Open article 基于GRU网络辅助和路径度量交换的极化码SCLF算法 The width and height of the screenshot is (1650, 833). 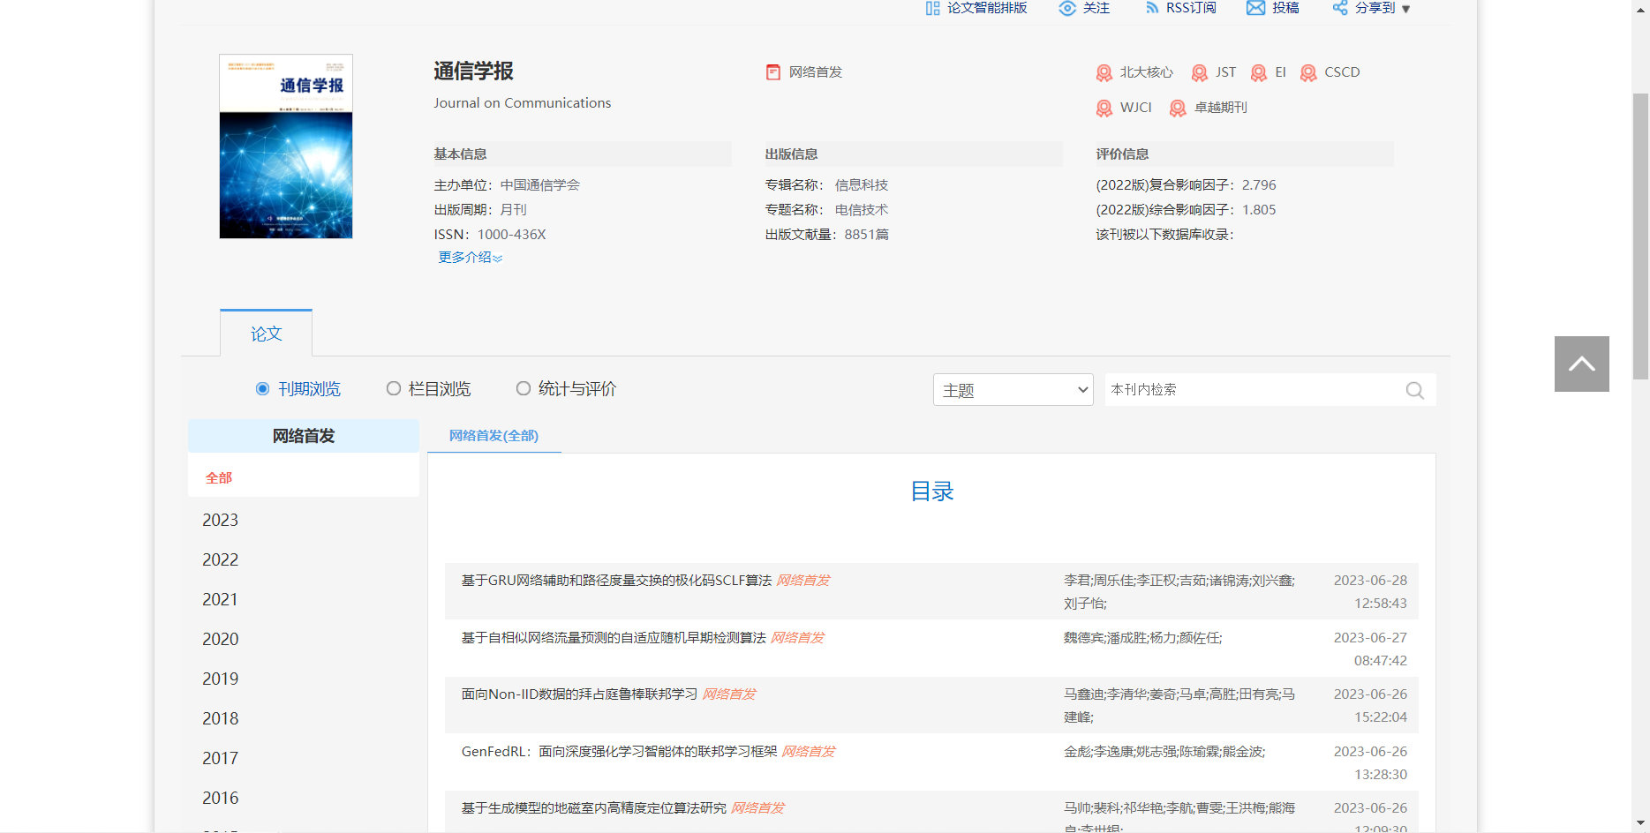pyautogui.click(x=616, y=581)
